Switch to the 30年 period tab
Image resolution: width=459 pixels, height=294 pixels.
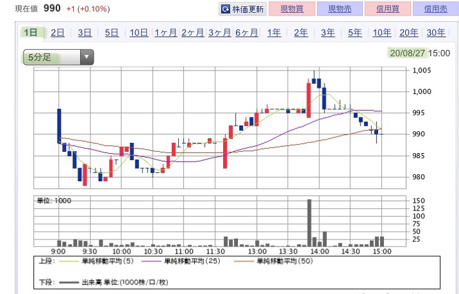(x=436, y=33)
